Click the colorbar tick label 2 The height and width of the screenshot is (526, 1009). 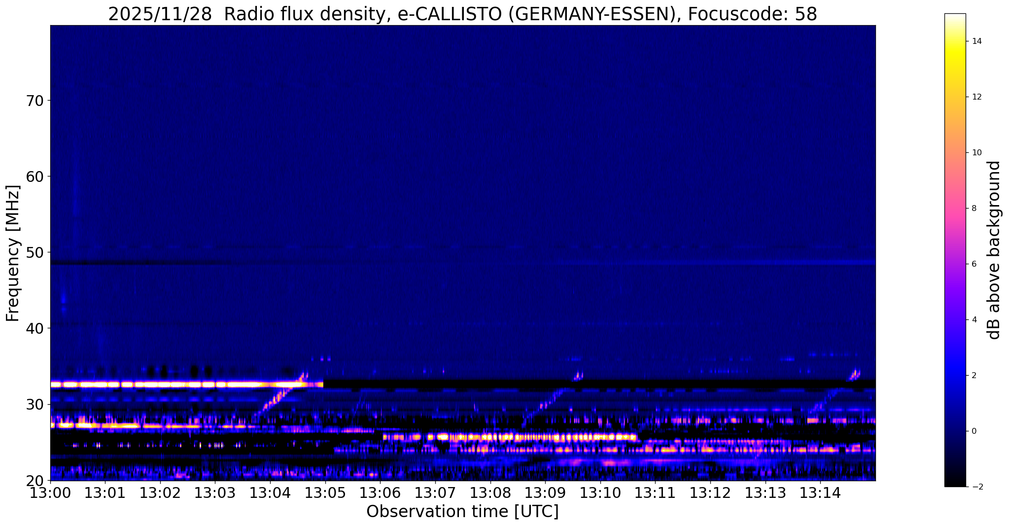974,376
